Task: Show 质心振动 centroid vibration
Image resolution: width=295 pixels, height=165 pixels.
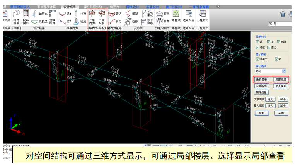Action: point(148,14)
